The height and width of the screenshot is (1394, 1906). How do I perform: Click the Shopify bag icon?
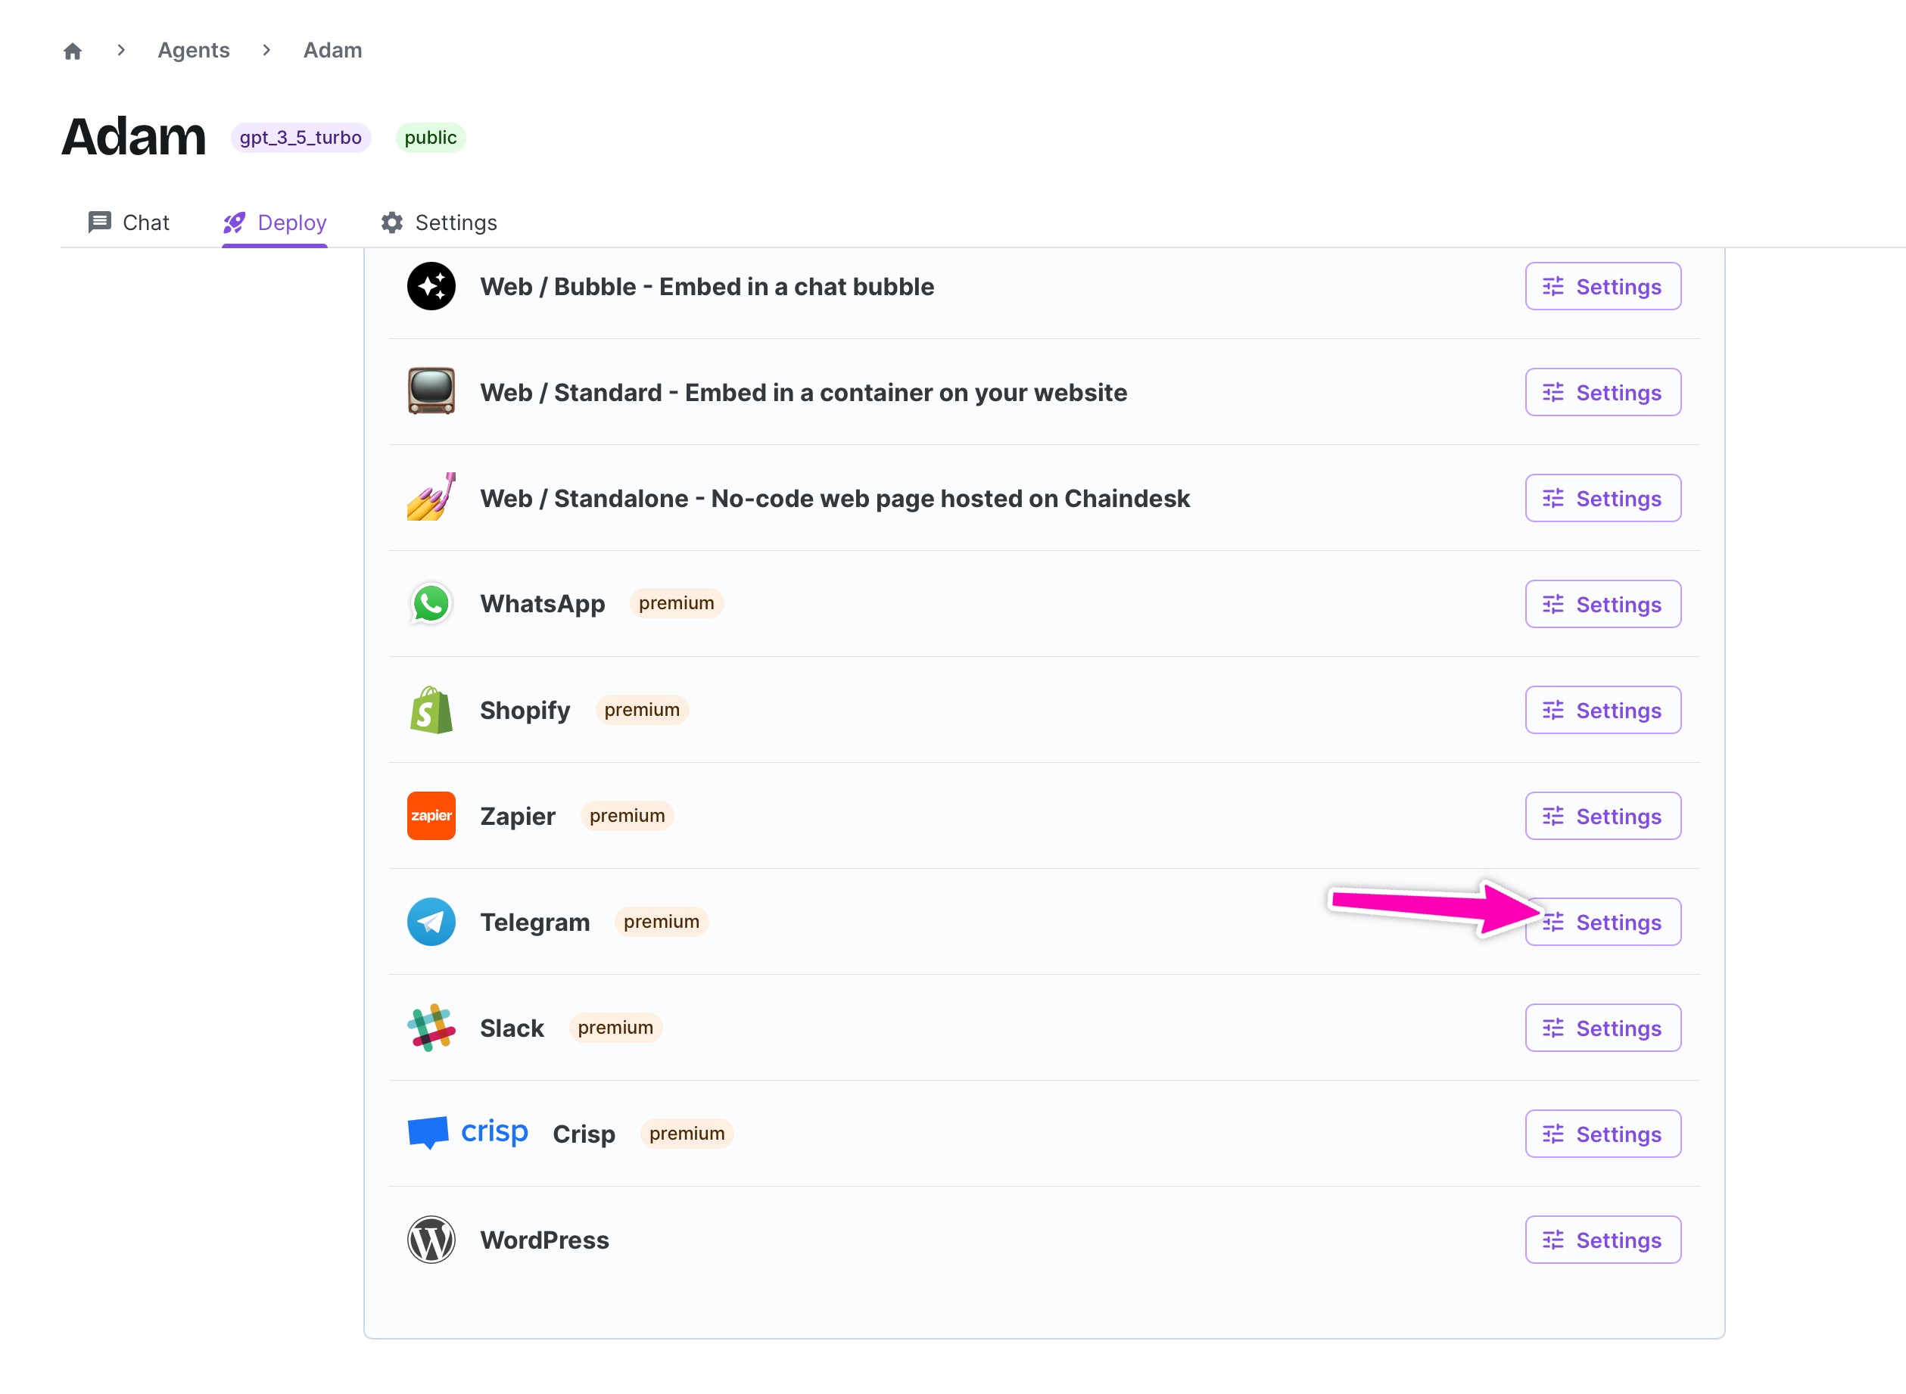pyautogui.click(x=431, y=711)
